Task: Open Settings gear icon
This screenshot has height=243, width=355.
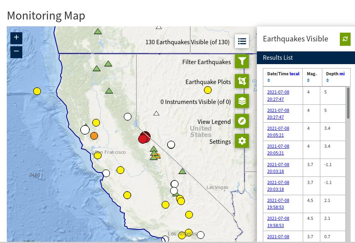Action: click(x=242, y=141)
